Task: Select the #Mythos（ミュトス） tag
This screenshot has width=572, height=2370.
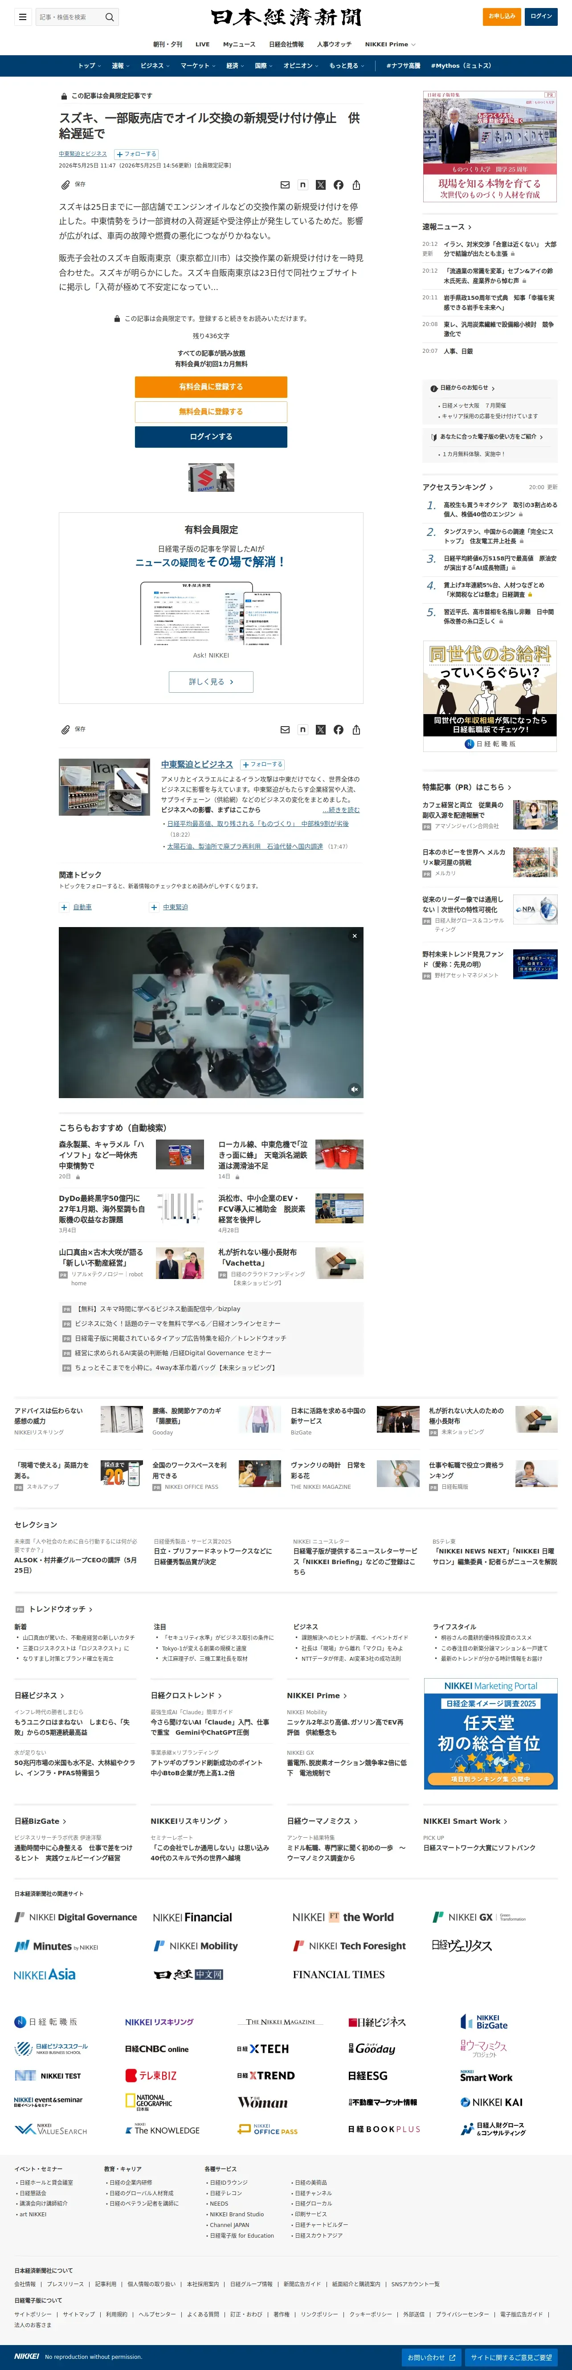Action: pyautogui.click(x=461, y=66)
